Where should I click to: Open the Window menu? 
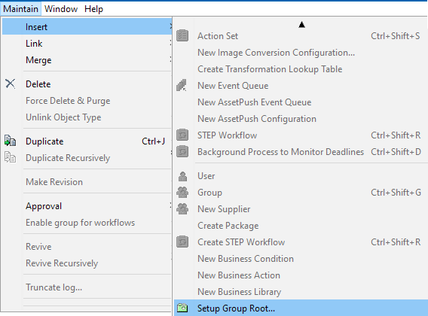pyautogui.click(x=61, y=9)
